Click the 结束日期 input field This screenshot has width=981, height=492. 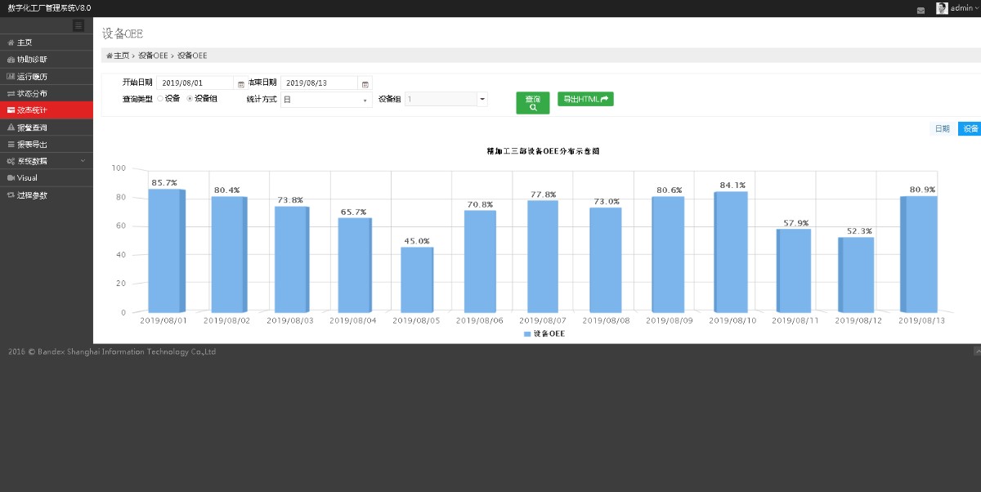(320, 83)
